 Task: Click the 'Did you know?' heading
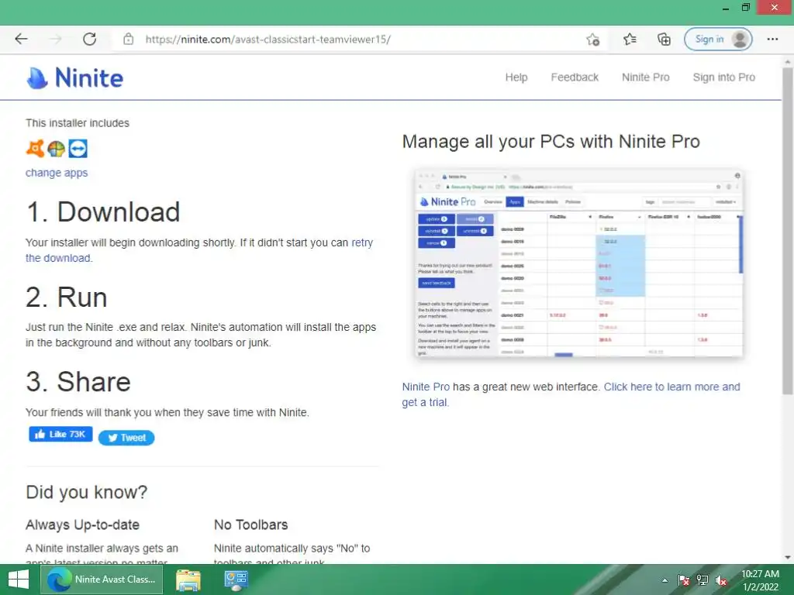point(87,492)
